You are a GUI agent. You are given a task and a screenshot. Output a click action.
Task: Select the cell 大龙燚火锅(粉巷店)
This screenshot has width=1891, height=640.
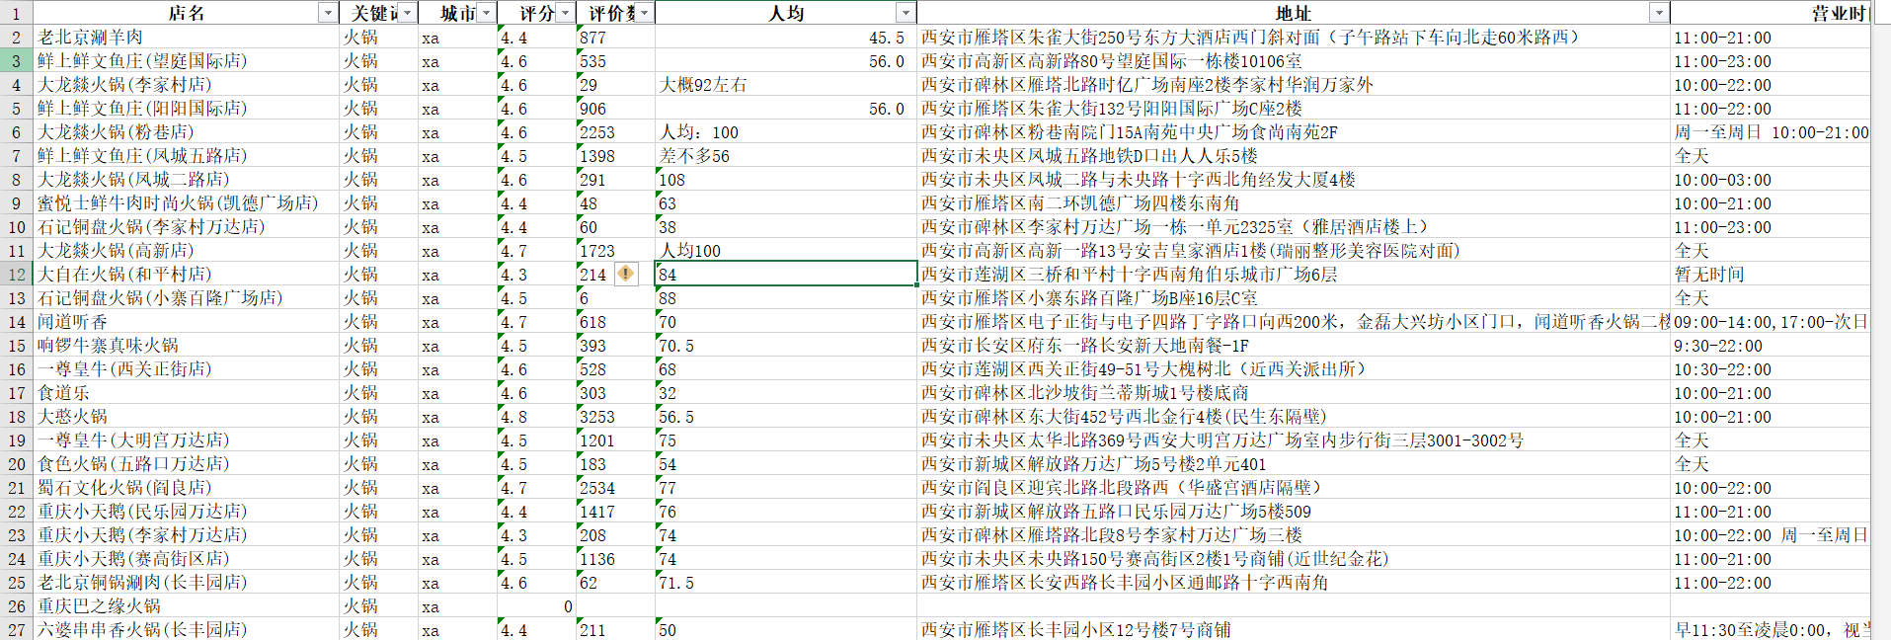pyautogui.click(x=187, y=132)
